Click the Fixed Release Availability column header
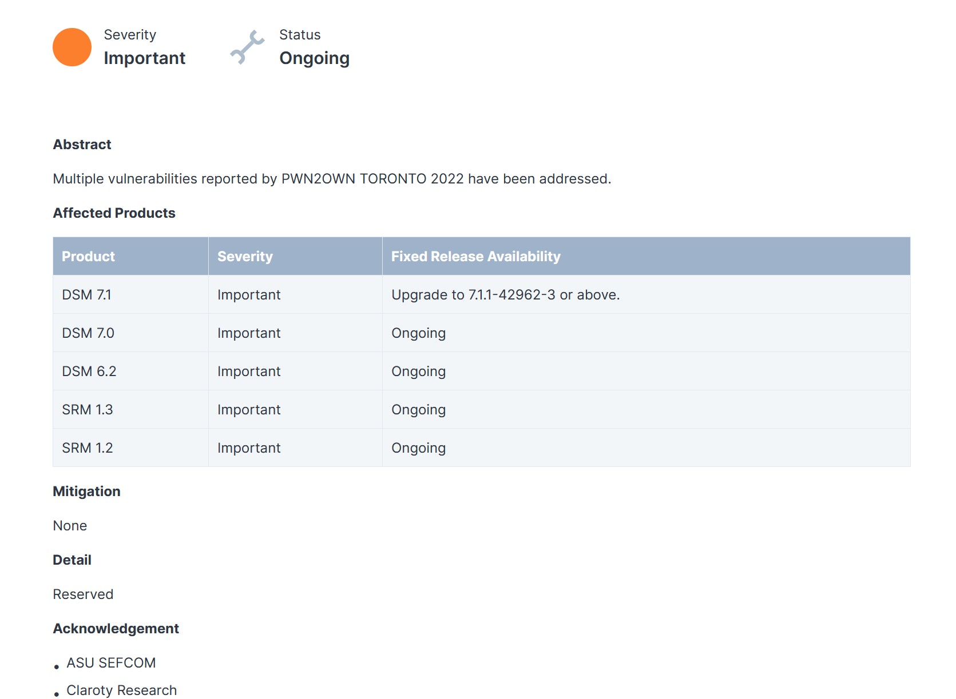 coord(475,257)
